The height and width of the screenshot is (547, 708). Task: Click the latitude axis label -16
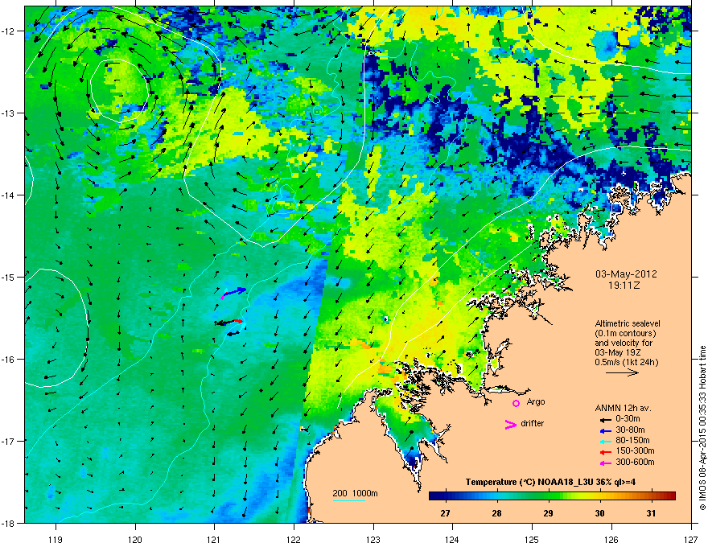coord(9,360)
